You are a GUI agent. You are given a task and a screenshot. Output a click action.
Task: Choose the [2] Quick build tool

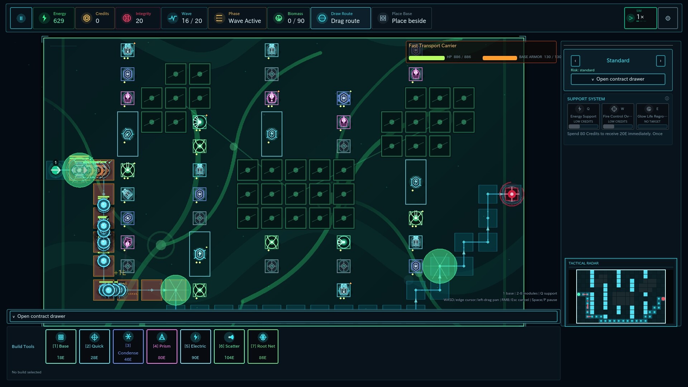click(94, 347)
